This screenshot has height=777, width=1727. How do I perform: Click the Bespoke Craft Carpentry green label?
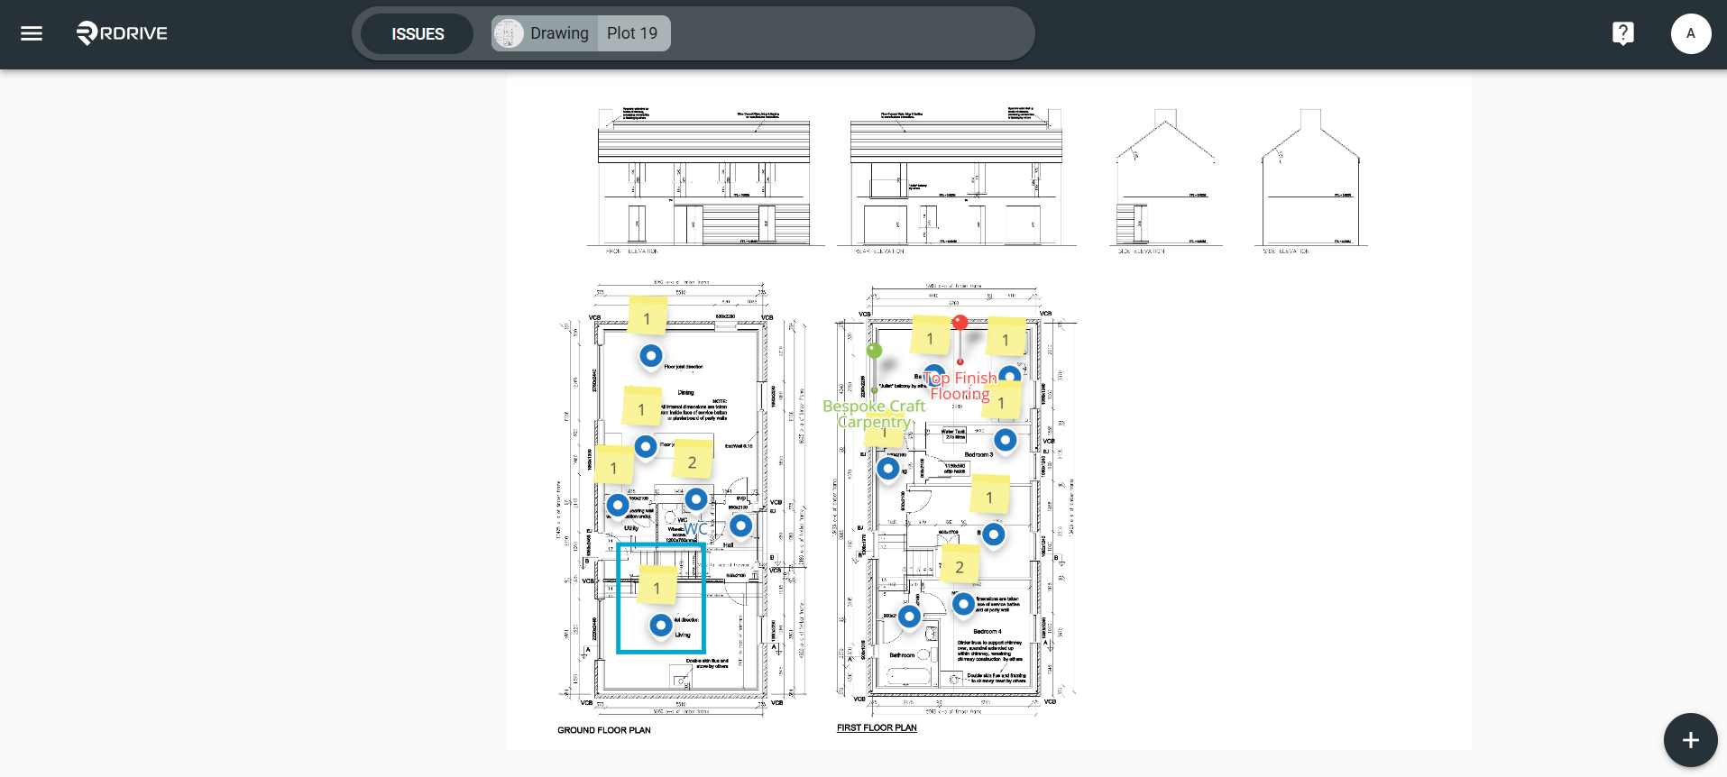tap(874, 414)
